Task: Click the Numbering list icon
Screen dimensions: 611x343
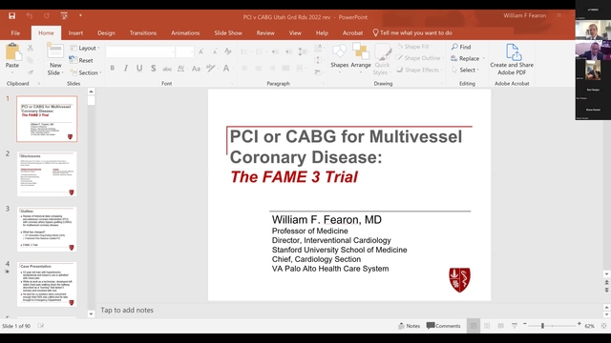Action: [260, 51]
